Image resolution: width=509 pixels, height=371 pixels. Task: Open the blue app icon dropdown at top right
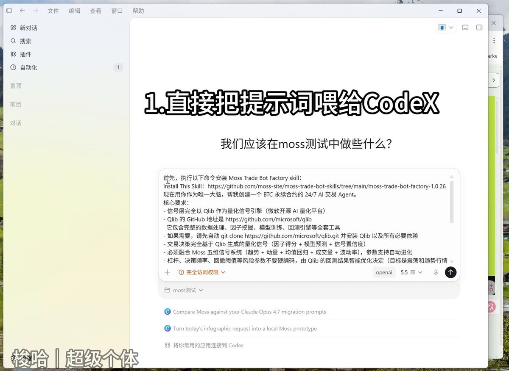445,28
